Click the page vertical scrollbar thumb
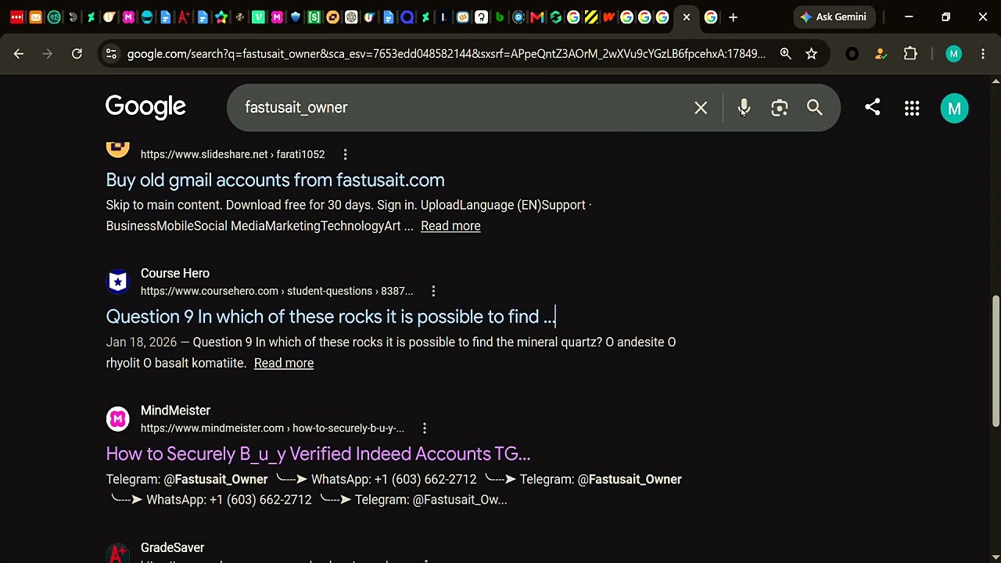Image resolution: width=1001 pixels, height=563 pixels. 996,361
